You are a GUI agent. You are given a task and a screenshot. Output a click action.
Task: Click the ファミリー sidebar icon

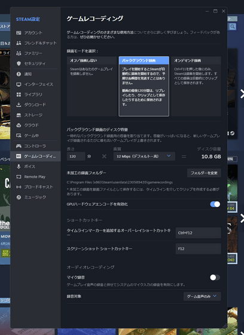pyautogui.click(x=19, y=53)
